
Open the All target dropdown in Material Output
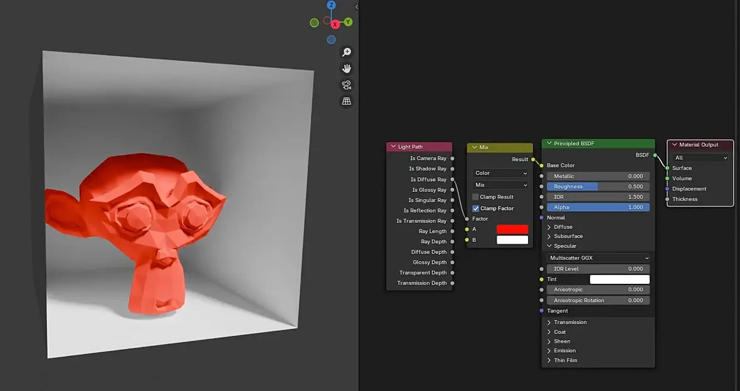(700, 157)
